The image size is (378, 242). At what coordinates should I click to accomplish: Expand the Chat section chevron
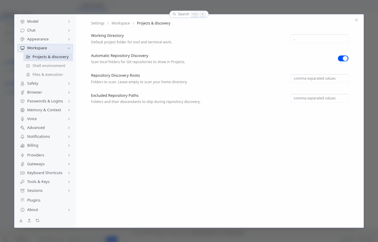click(x=69, y=30)
